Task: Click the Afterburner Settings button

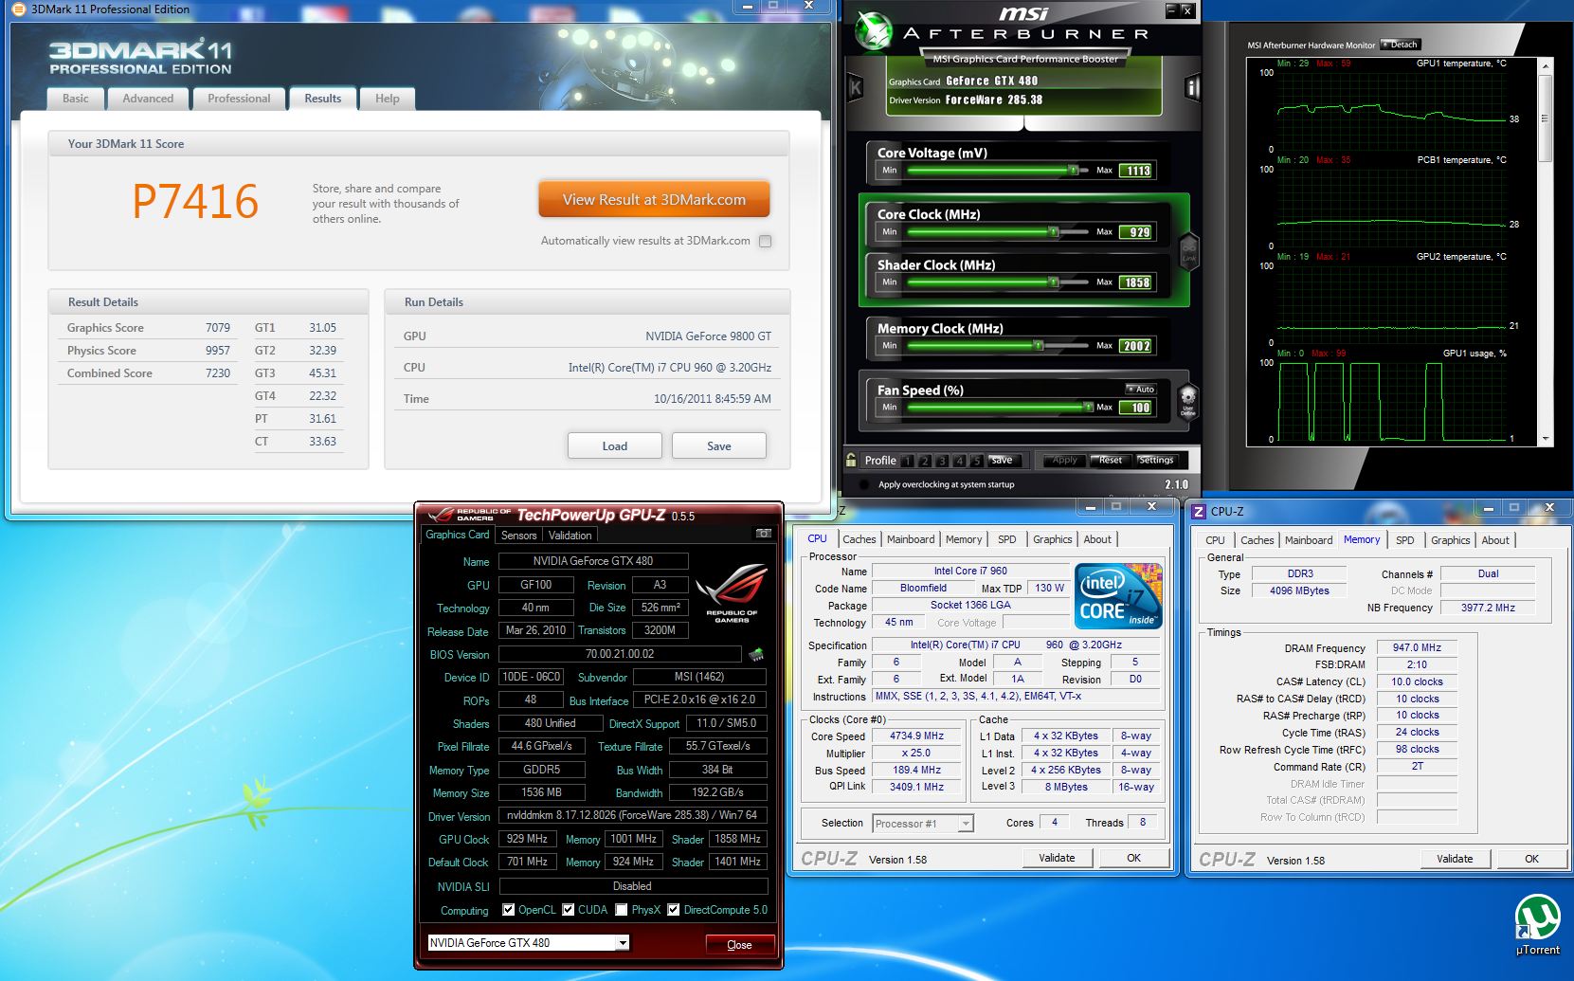Action: [x=1156, y=460]
